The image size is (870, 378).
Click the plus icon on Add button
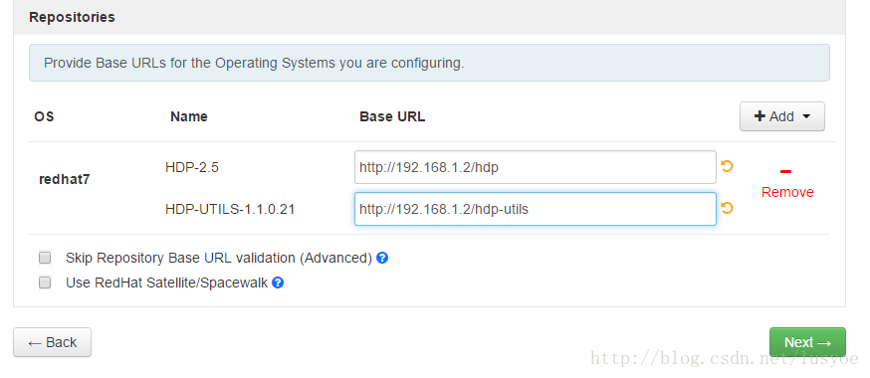(761, 116)
